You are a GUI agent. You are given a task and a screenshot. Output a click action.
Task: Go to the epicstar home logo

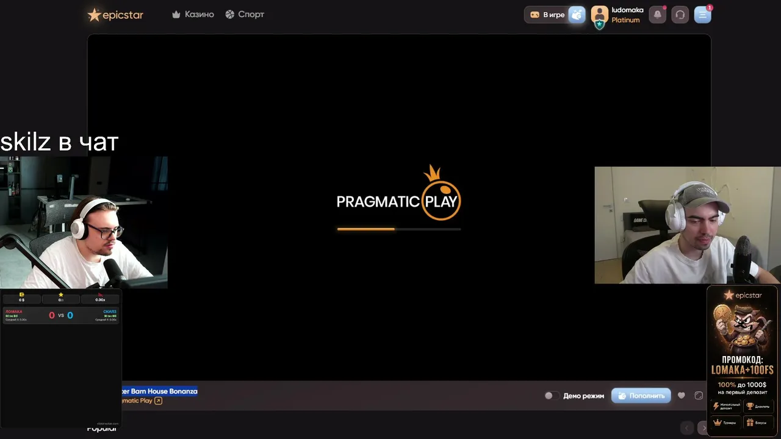coord(115,15)
